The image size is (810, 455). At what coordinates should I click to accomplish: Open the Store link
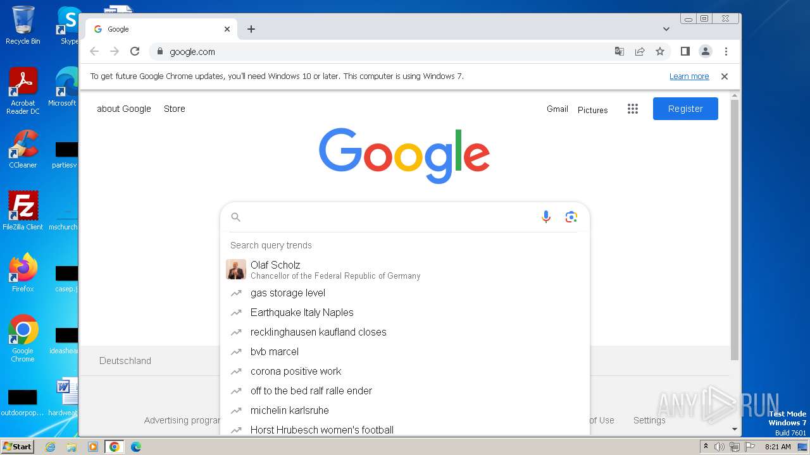point(175,109)
